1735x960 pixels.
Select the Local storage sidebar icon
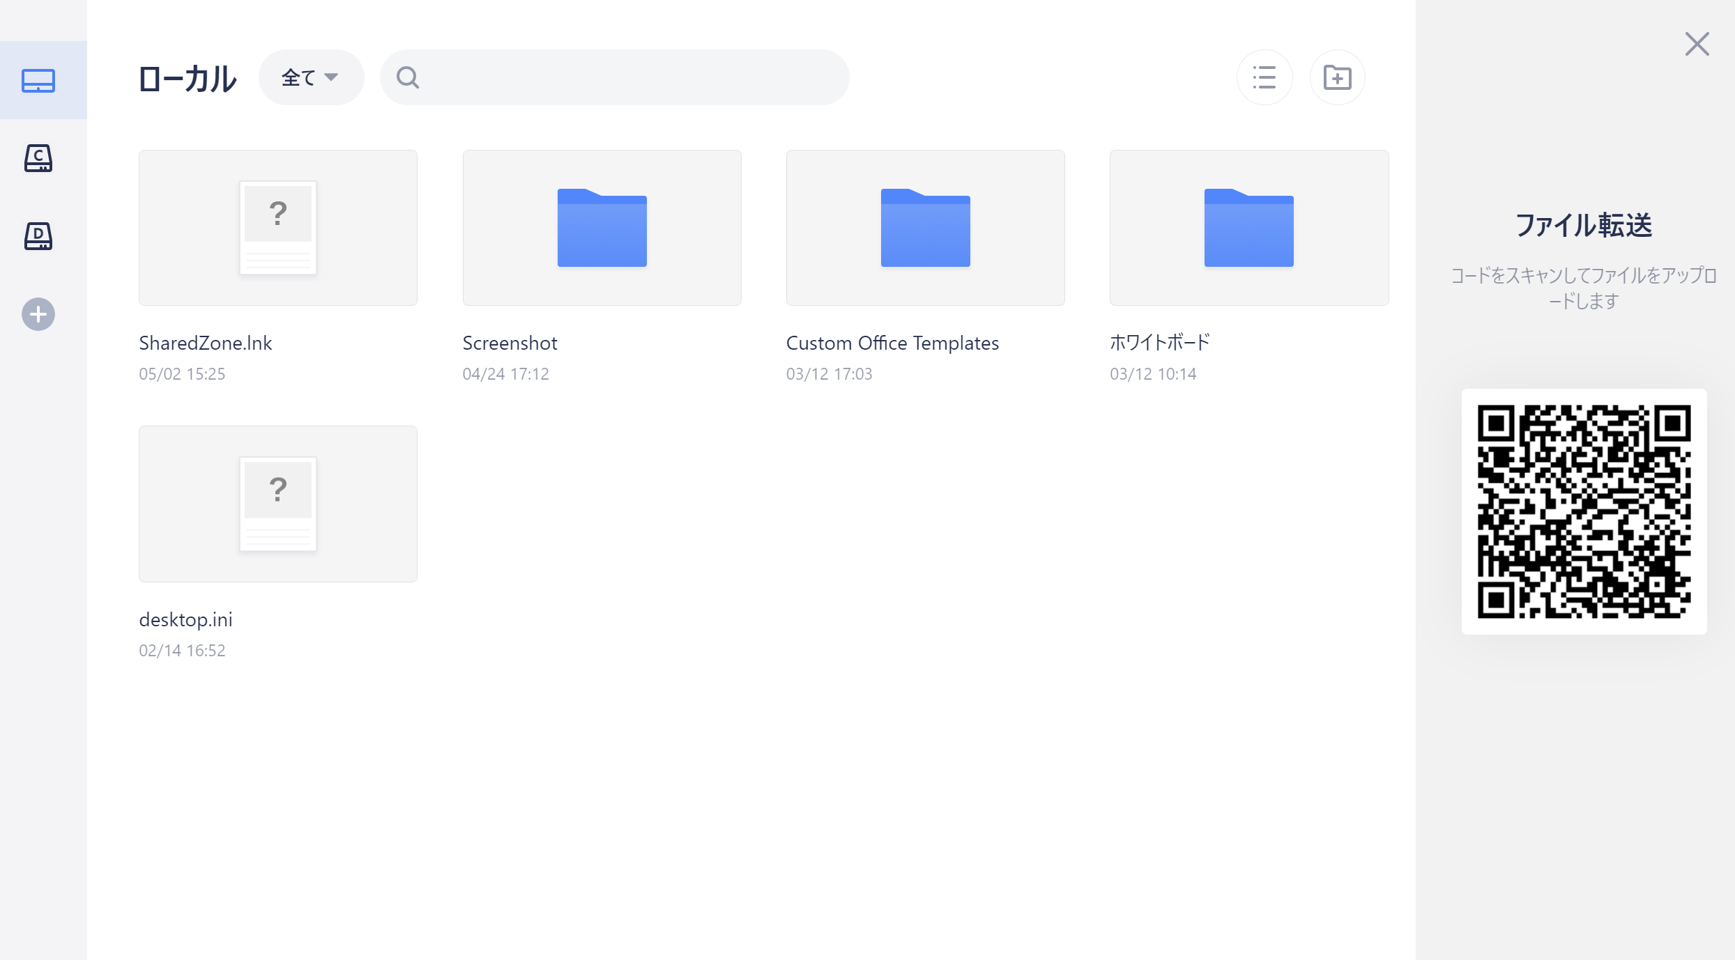(x=38, y=80)
